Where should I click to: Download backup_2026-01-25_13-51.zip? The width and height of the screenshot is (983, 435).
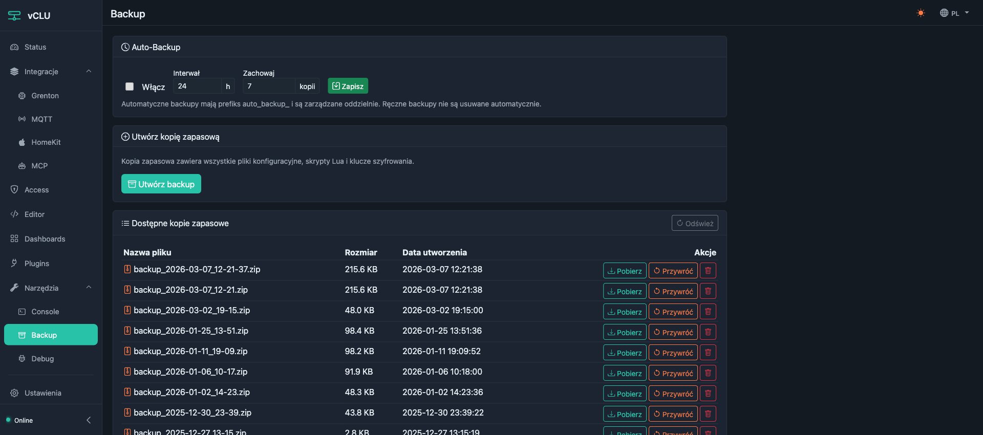coord(625,332)
